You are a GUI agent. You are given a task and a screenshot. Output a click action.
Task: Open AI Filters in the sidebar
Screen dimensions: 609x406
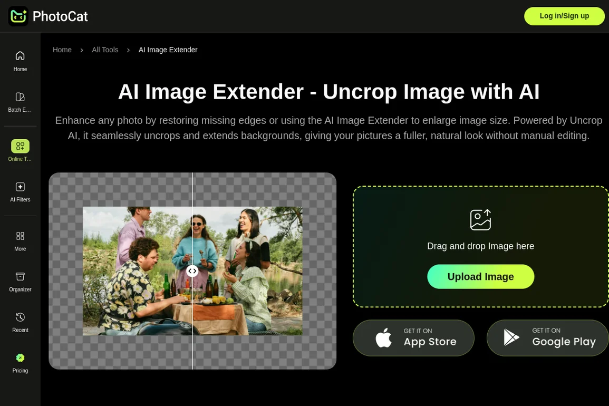coord(20,187)
